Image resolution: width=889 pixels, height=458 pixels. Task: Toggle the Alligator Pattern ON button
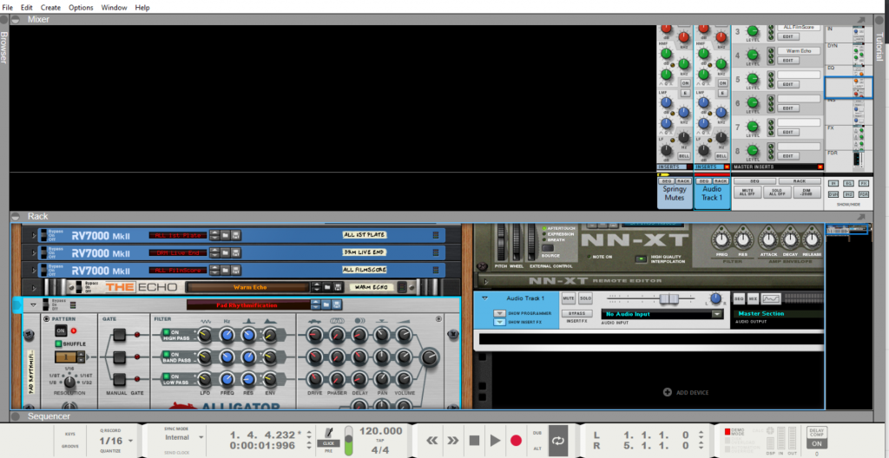click(x=60, y=330)
